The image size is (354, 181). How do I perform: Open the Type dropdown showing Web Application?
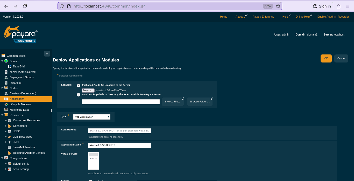click(92, 117)
